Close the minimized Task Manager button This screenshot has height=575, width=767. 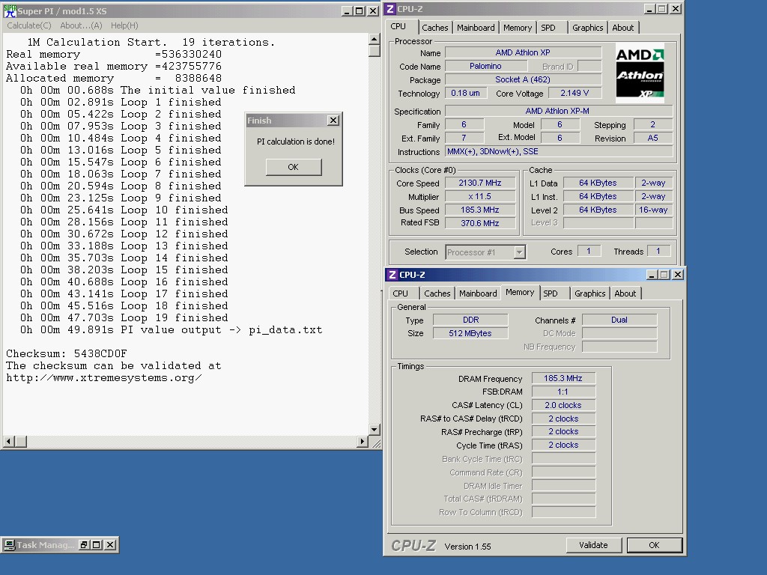pyautogui.click(x=110, y=545)
